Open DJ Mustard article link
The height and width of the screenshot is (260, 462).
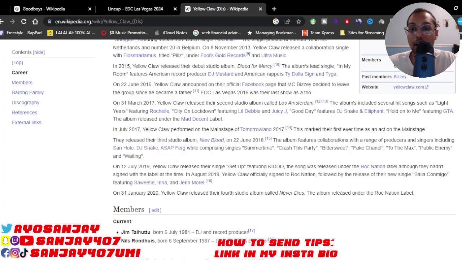[221, 74]
